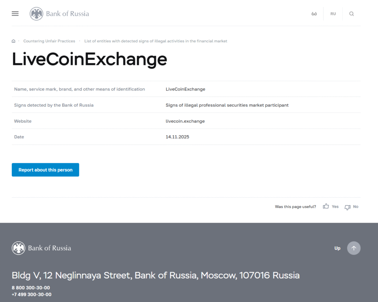378x302 pixels.
Task: Open the illegal activities entities list breadcrumb
Action: click(155, 41)
